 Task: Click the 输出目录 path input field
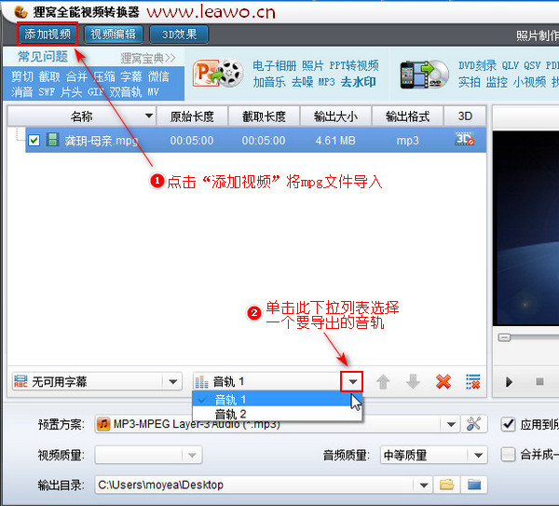tap(255, 485)
